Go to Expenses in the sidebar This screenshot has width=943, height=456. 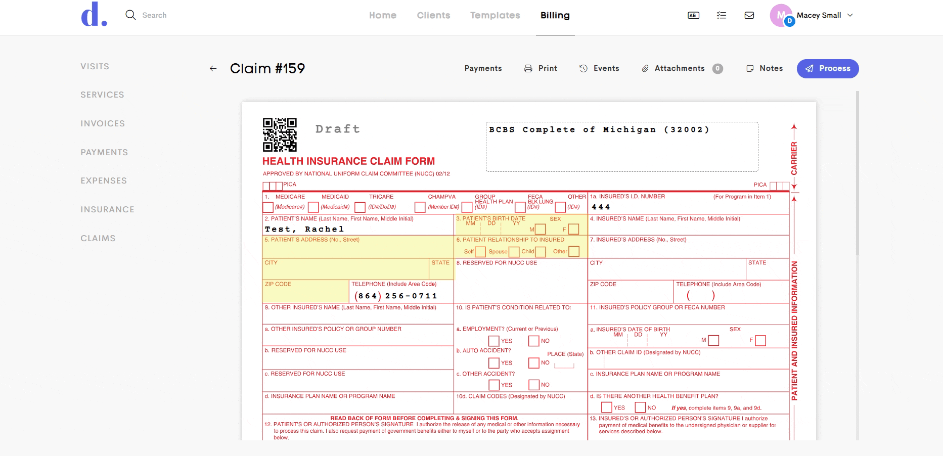tap(104, 180)
